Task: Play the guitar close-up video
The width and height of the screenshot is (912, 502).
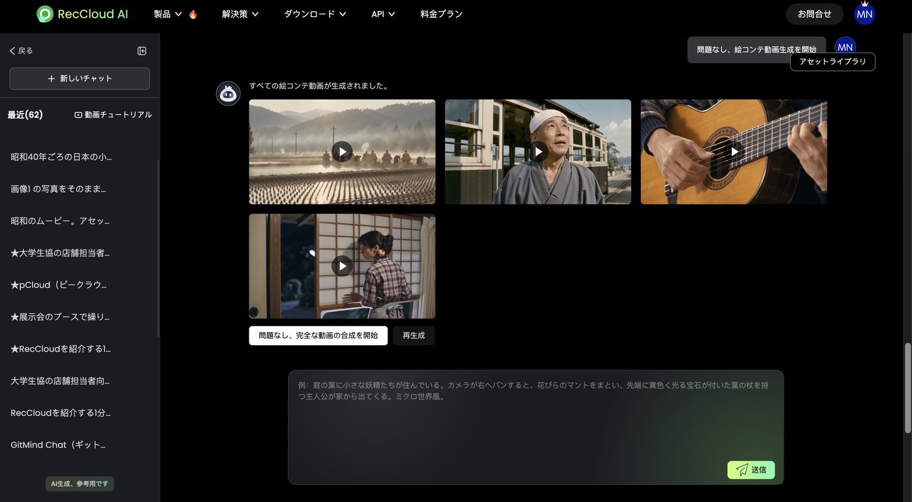Action: pos(734,152)
